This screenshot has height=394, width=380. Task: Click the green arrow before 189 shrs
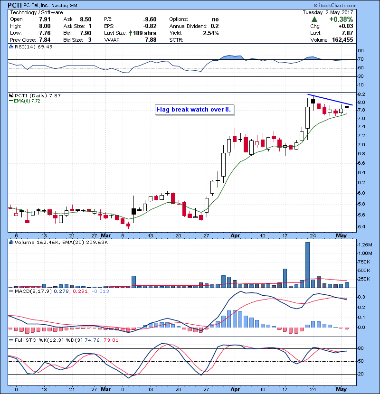point(131,33)
